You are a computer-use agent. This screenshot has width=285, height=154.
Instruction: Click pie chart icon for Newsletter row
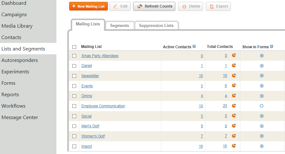[234, 76]
